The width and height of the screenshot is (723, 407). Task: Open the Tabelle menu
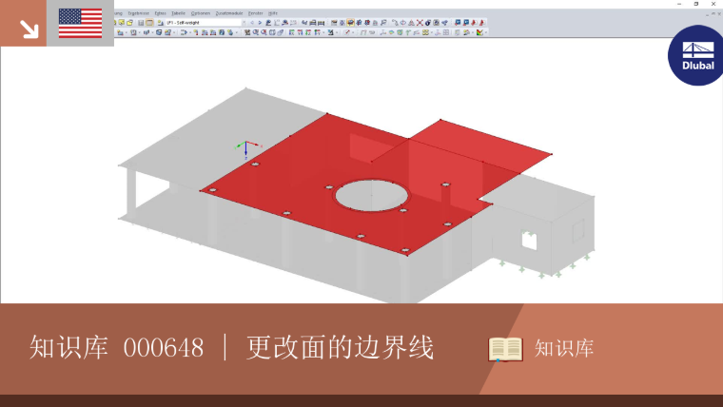(178, 13)
